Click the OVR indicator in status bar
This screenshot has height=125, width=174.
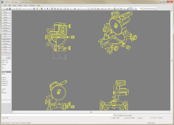pos(116,115)
